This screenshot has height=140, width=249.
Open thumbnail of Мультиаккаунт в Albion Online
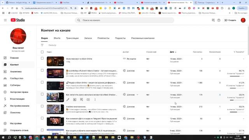(x=55, y=61)
